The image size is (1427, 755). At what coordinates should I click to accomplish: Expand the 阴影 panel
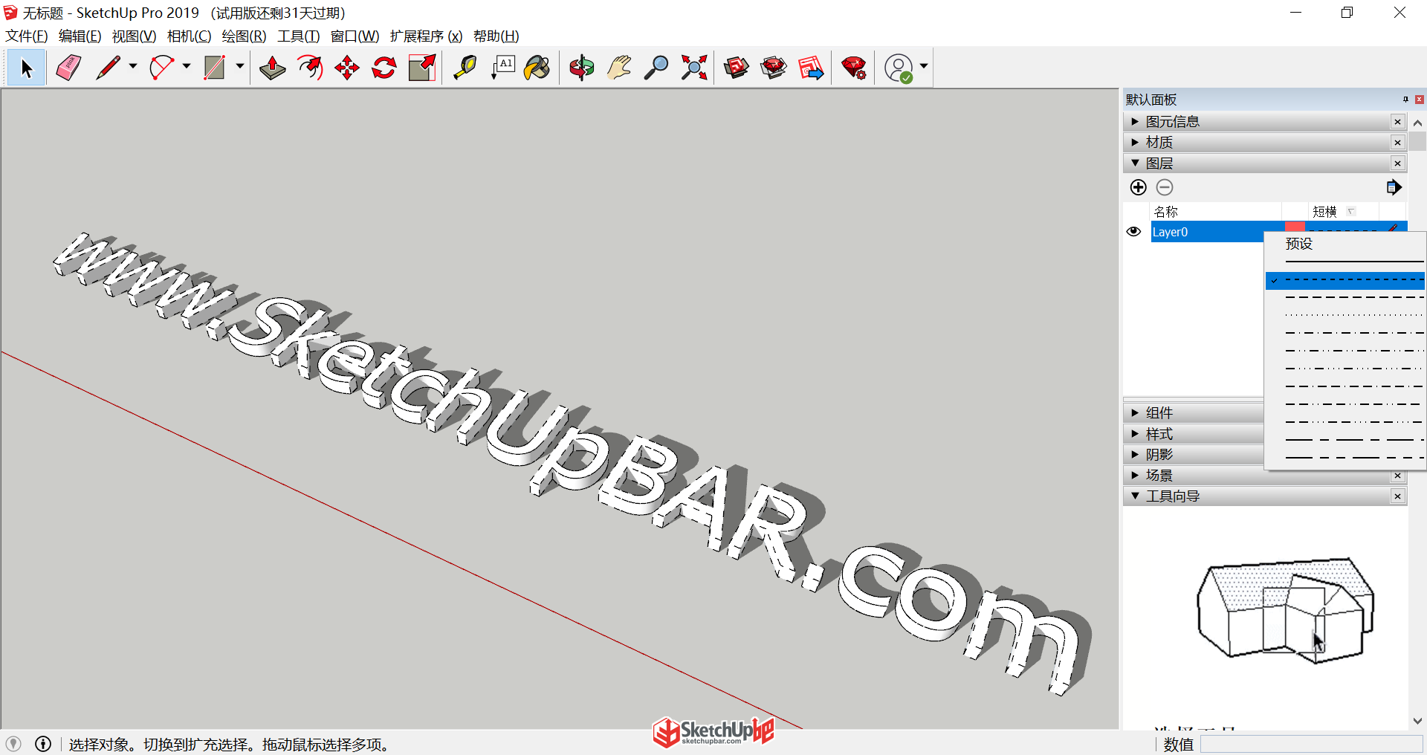(x=1135, y=454)
